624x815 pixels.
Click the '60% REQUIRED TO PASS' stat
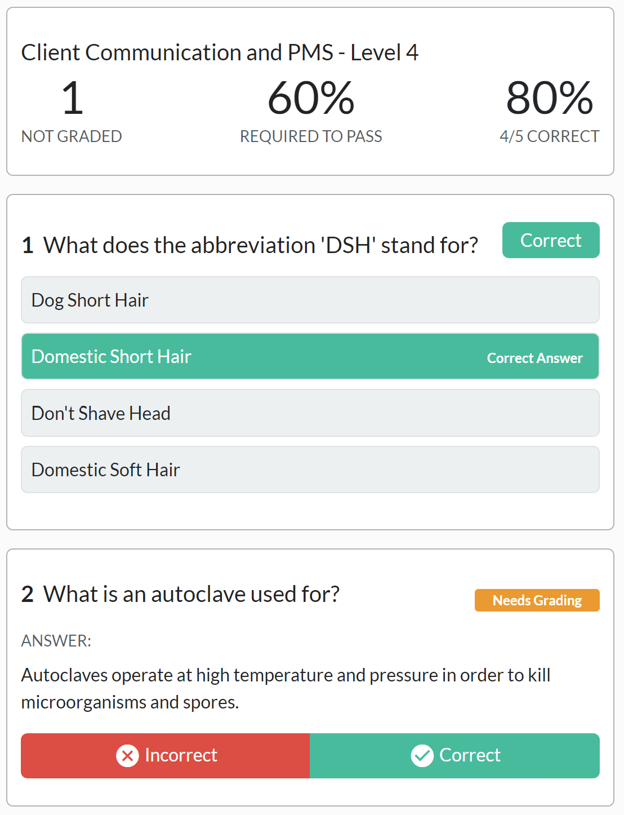tap(310, 110)
